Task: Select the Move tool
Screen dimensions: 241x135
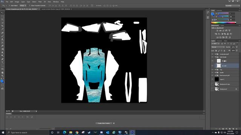Action: click(x=2, y=13)
